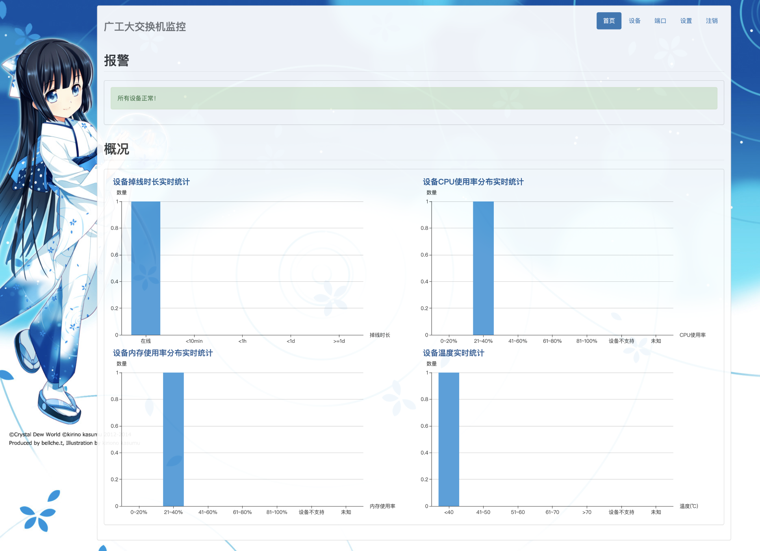Click the <1h axis label
The image size is (760, 551).
[x=243, y=341]
